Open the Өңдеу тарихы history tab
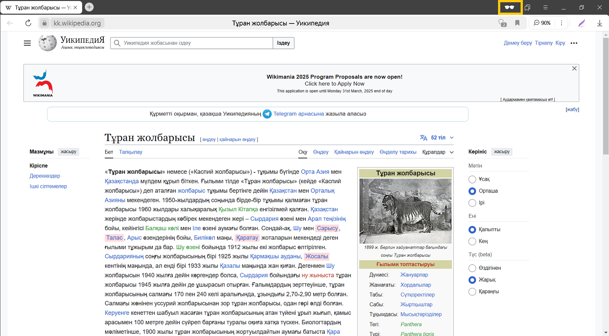Image resolution: width=609 pixels, height=336 pixels. (x=398, y=152)
